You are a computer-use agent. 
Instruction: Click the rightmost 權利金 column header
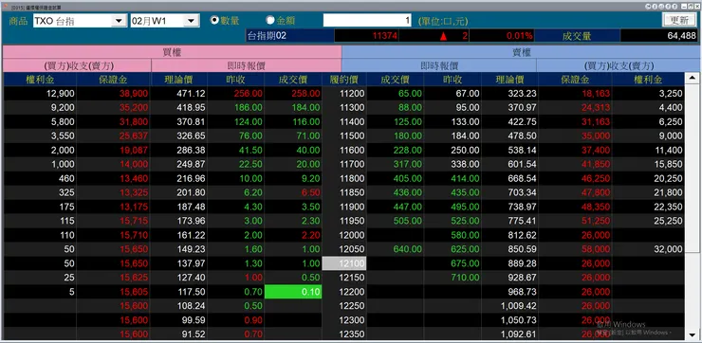pyautogui.click(x=648, y=80)
